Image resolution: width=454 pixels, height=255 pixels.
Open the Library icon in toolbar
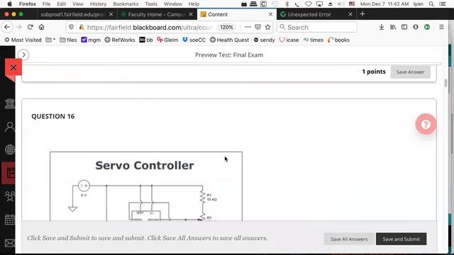[393, 27]
